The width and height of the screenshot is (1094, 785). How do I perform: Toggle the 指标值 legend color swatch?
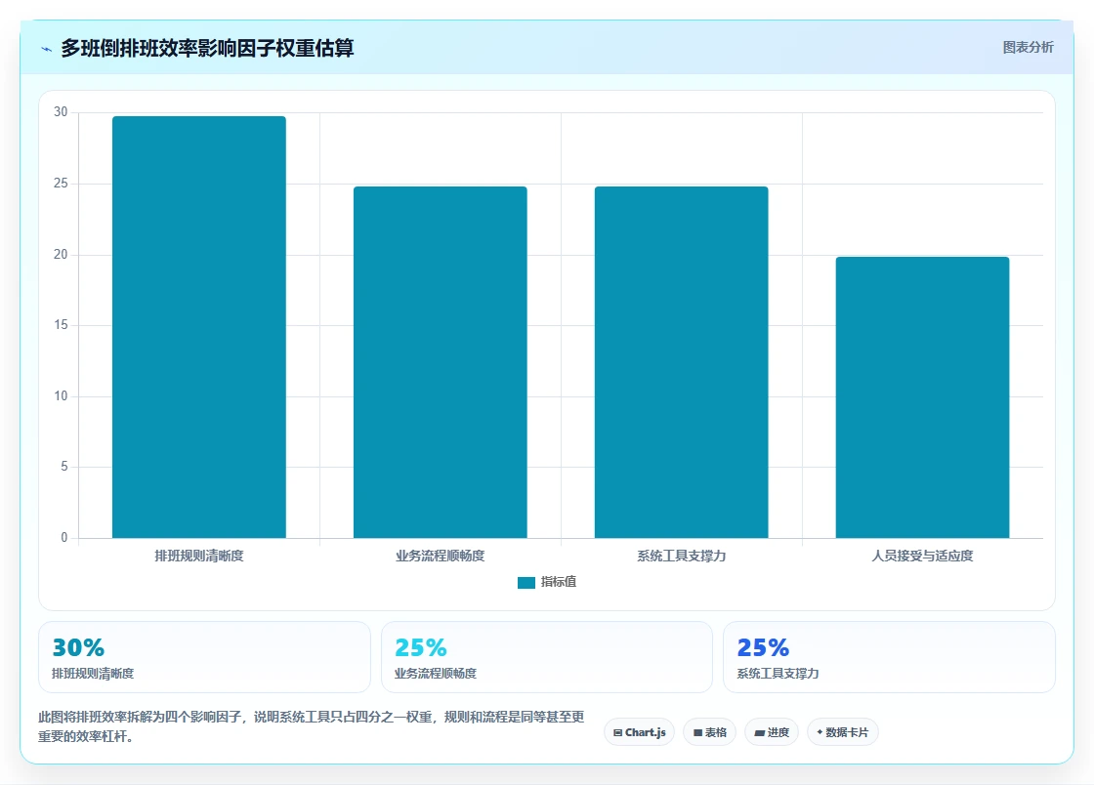526,582
